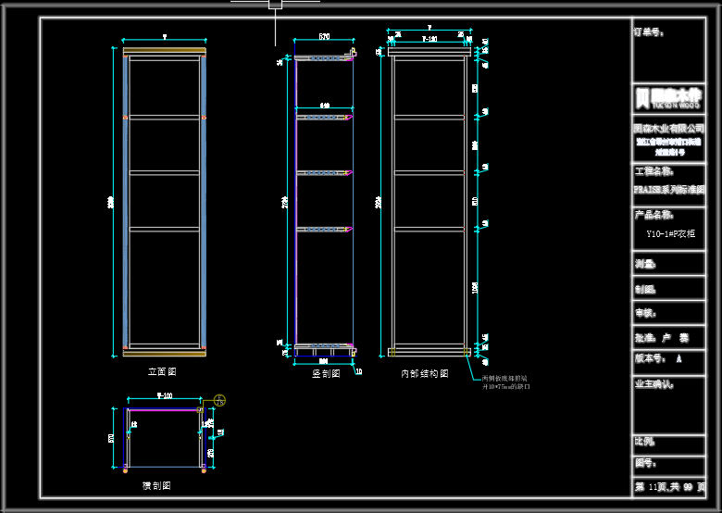
Task: Select the 横剖图 caption text
Action: tap(156, 485)
